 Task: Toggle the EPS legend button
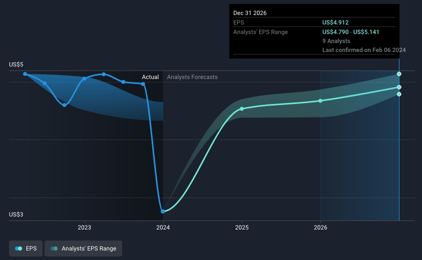click(26, 248)
